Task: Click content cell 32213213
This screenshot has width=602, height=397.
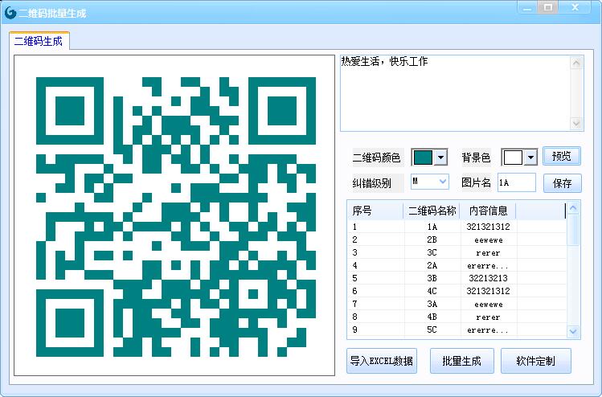Action: pyautogui.click(x=489, y=278)
